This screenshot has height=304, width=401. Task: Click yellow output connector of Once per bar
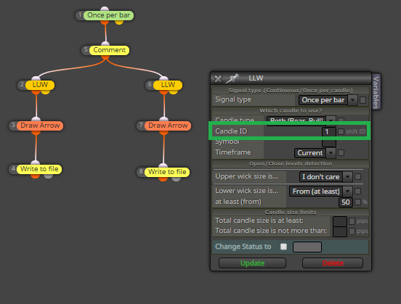click(119, 22)
